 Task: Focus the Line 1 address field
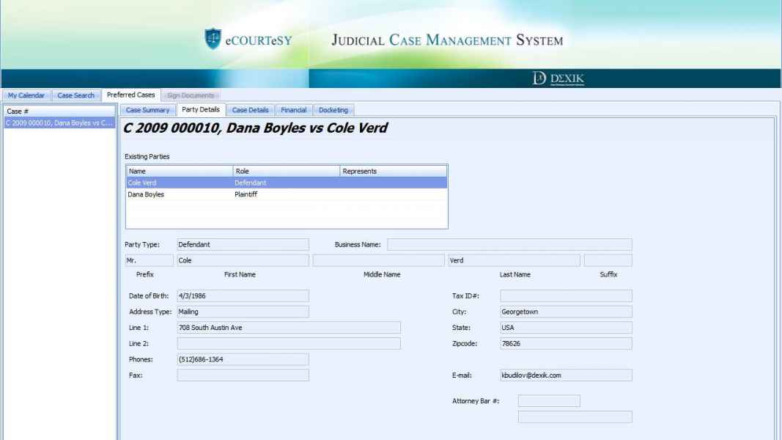click(289, 328)
